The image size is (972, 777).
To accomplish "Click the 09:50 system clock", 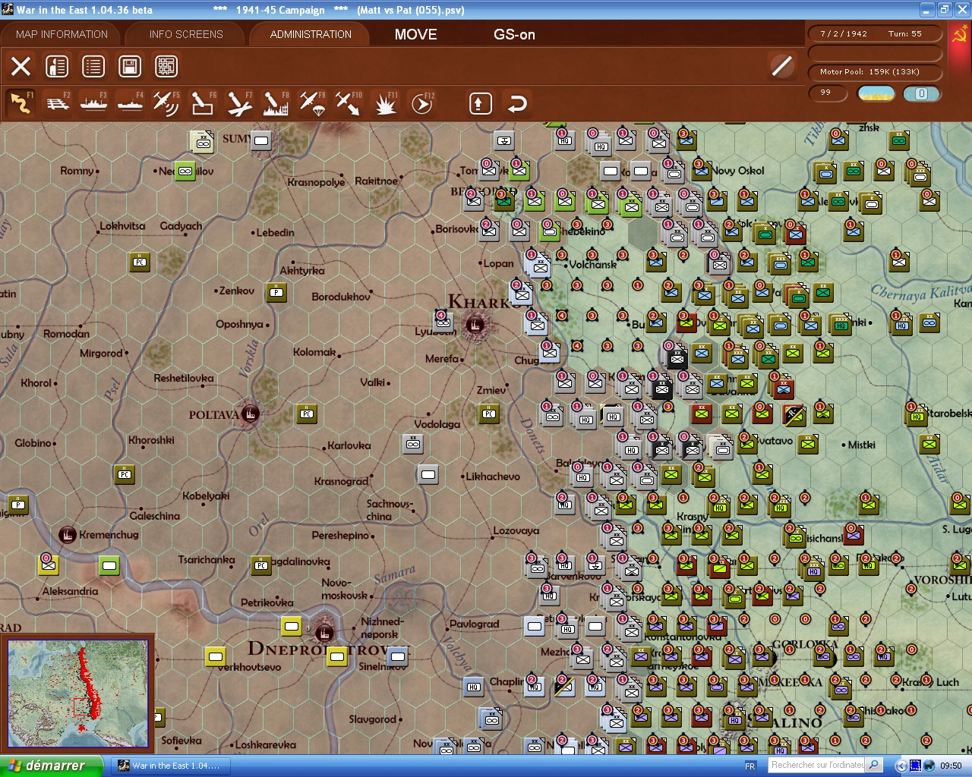I will click(x=950, y=766).
